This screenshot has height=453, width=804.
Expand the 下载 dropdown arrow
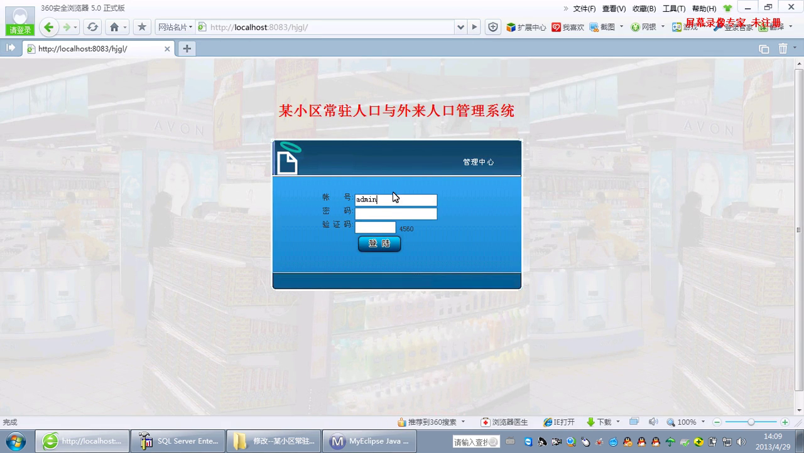point(617,422)
